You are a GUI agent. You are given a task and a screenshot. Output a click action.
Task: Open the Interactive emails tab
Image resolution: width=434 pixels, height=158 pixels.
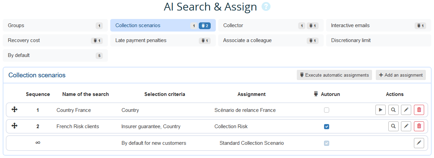point(379,25)
